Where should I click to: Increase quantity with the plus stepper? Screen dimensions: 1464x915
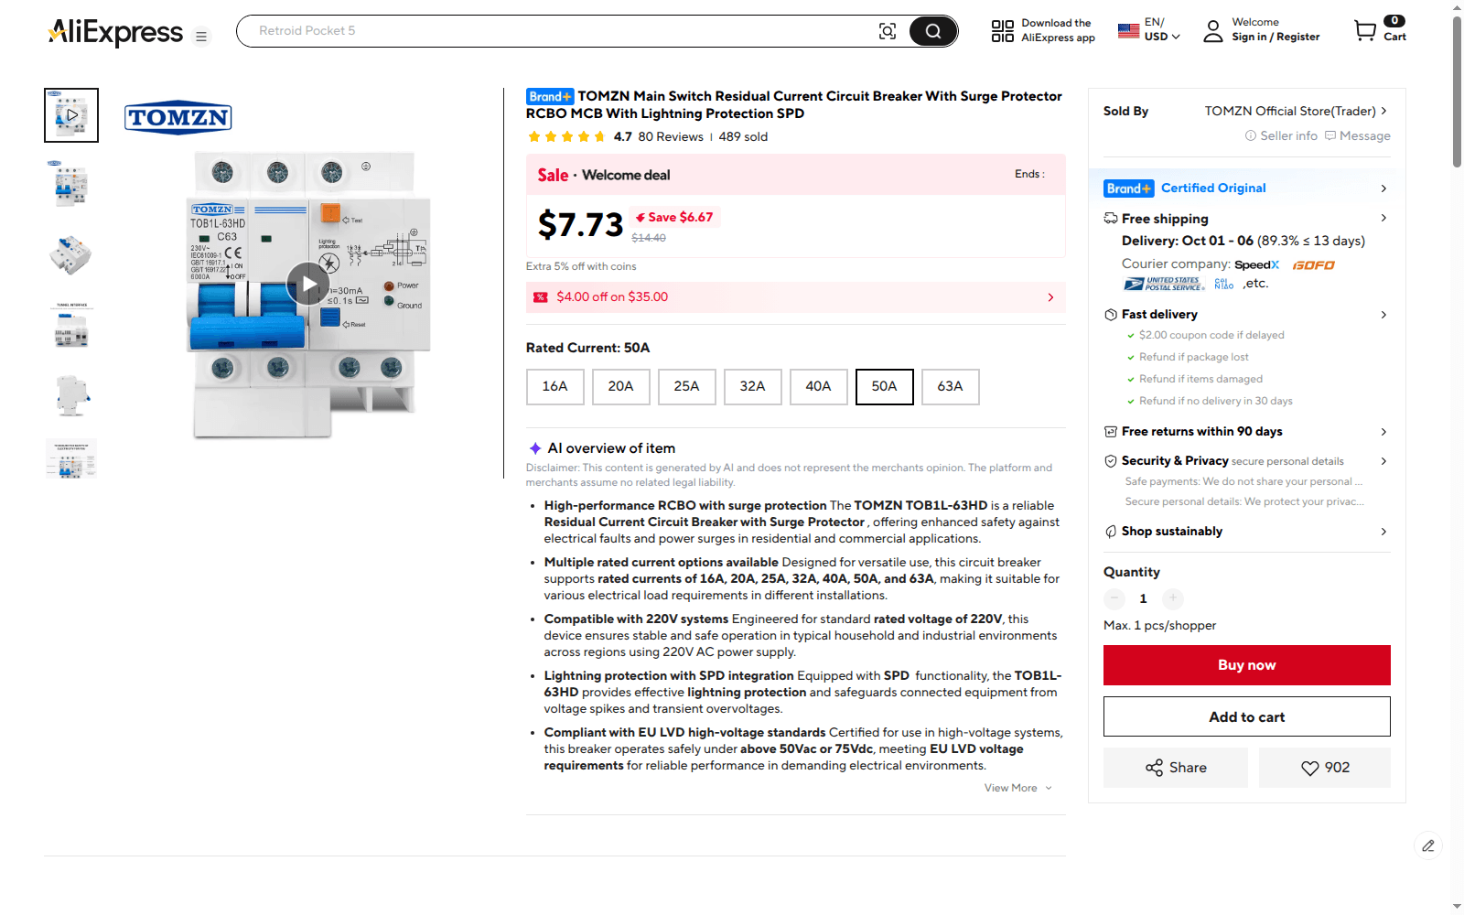[1173, 598]
